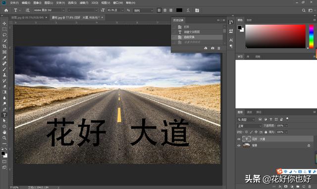317x189 pixels.
Task: Toggle type layer filter in Layers panel
Action: point(271,119)
